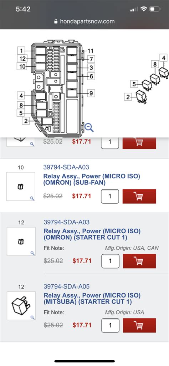
Task: Edit quantity field for SUB-FAN relay
Action: (x=110, y=196)
